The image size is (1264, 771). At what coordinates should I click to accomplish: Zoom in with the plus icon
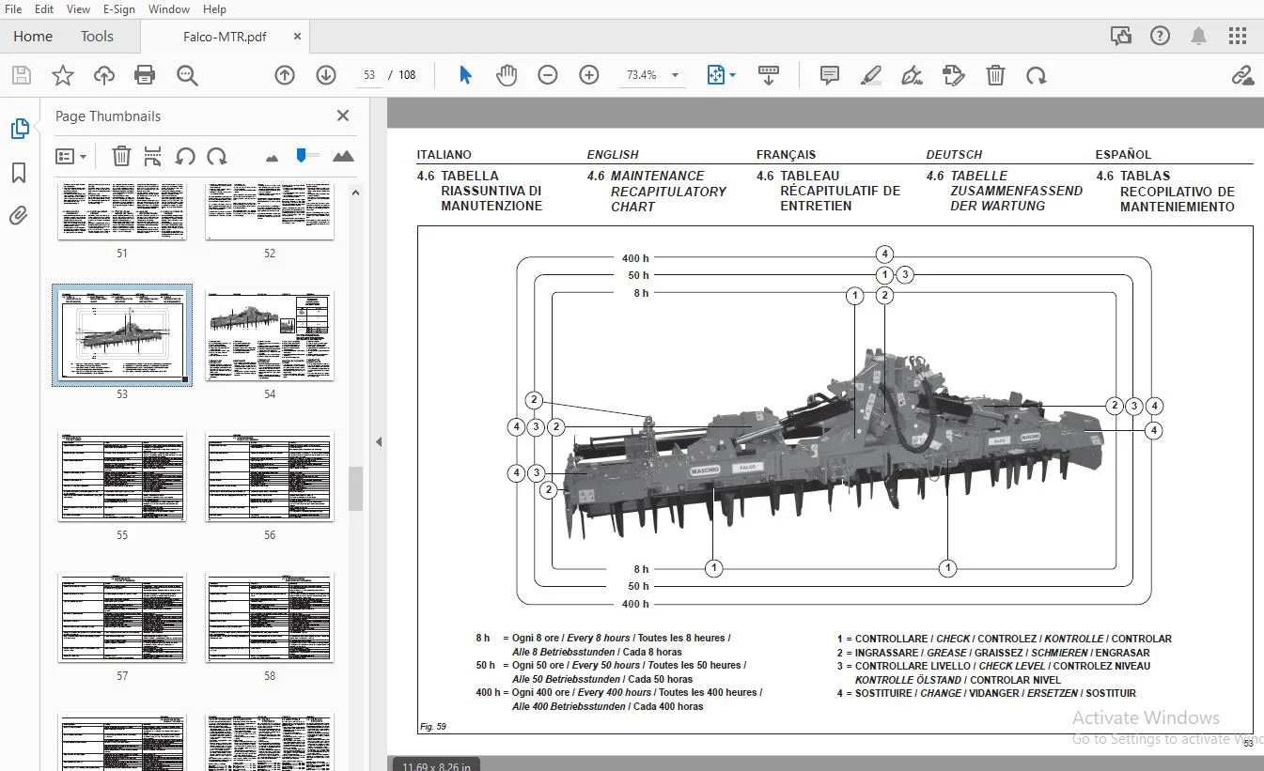(589, 75)
